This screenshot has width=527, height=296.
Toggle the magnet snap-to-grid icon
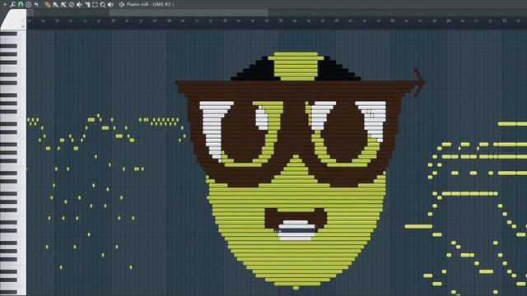(21, 4)
